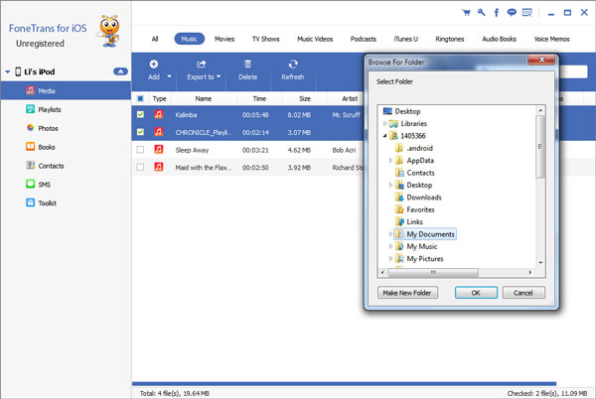Sort by the Name column header
Screen dimensions: 596x399
[204, 98]
